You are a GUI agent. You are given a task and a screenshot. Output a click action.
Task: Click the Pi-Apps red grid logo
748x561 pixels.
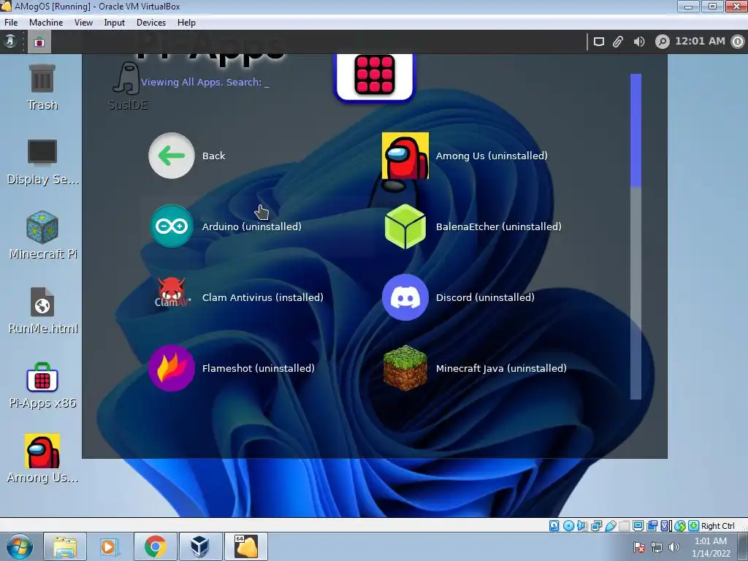click(x=375, y=76)
